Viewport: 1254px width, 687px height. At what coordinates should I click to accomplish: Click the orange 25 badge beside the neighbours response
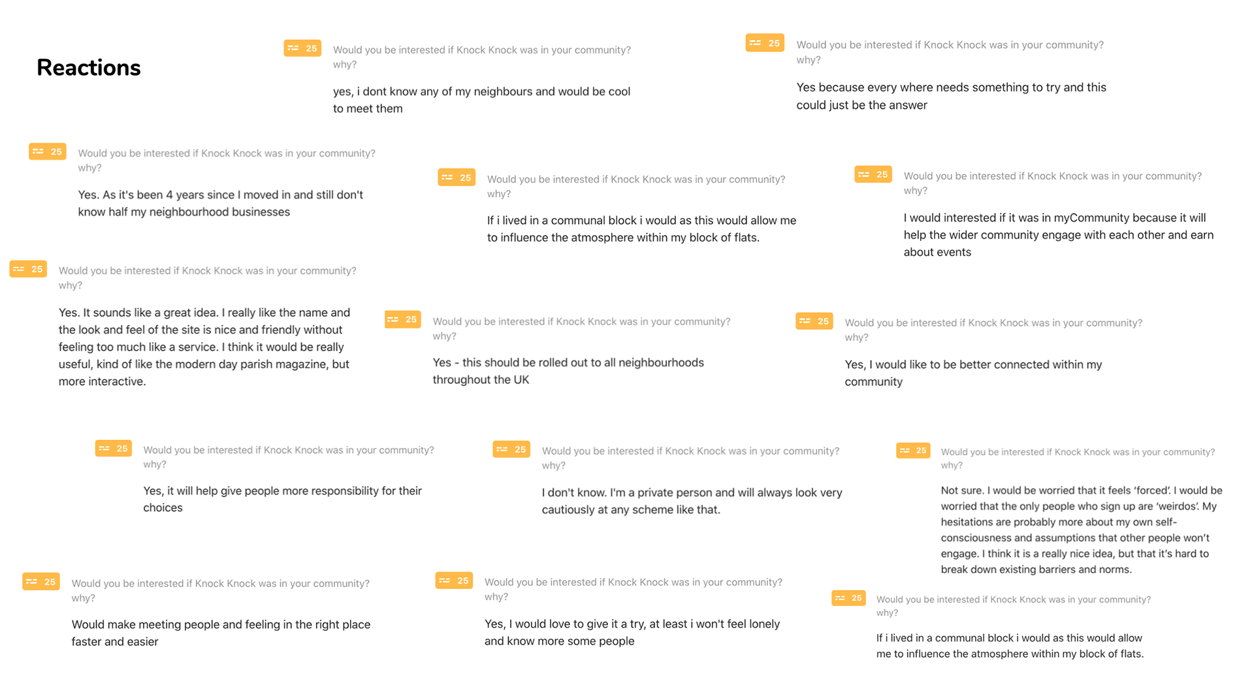pyautogui.click(x=302, y=48)
